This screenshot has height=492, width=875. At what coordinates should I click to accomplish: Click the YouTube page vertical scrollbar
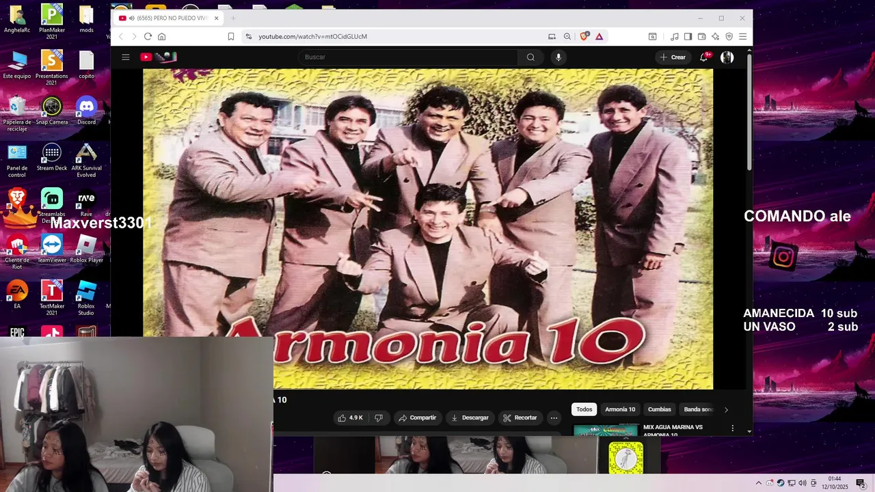[x=749, y=113]
